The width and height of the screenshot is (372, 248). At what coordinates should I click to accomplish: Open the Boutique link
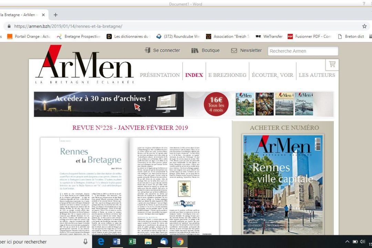[205, 51]
